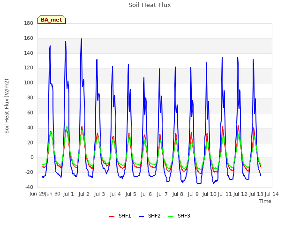Image resolution: width=300 pixels, height=225 pixels.
Task: Click the y-axis tick label '100'
Action: (29, 83)
